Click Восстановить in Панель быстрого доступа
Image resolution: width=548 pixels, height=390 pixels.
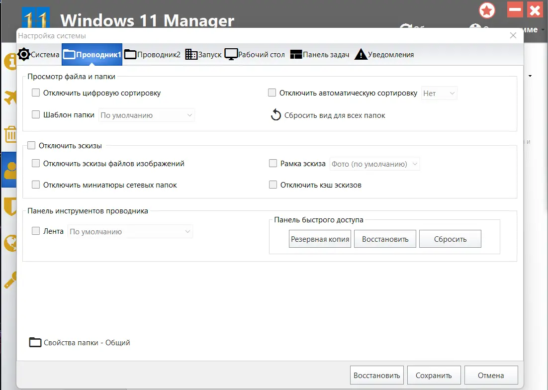[x=385, y=239]
